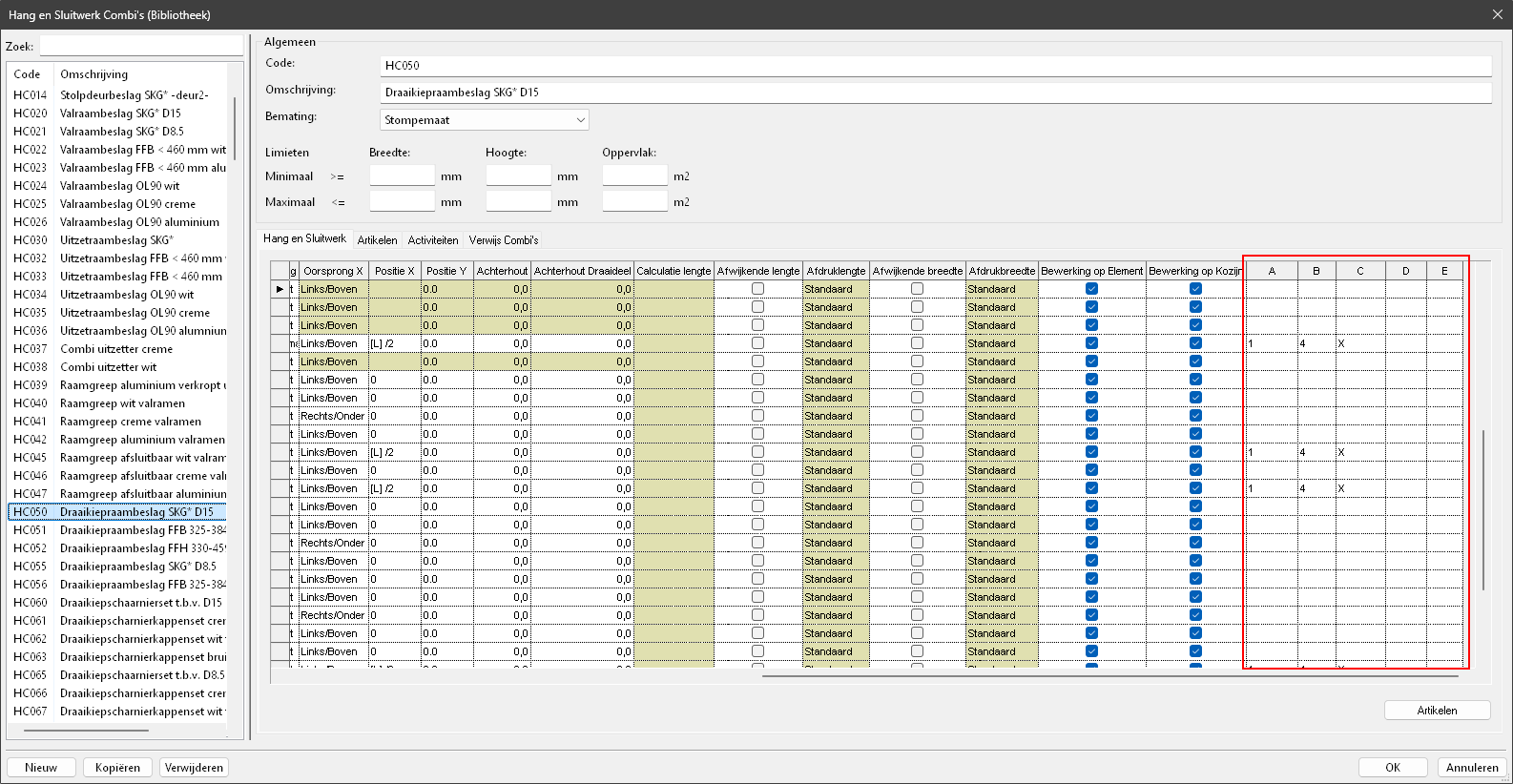The image size is (1513, 784).
Task: Click the Verwijderen button
Action: tap(194, 768)
